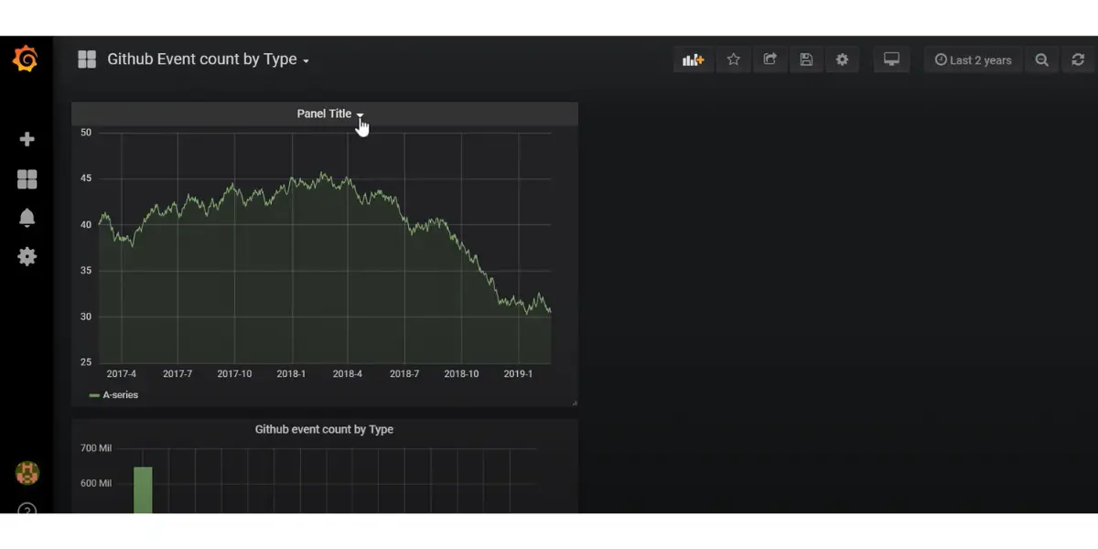This screenshot has height=549, width=1098.
Task: Click the 2019-1 x-axis label
Action: tap(518, 373)
